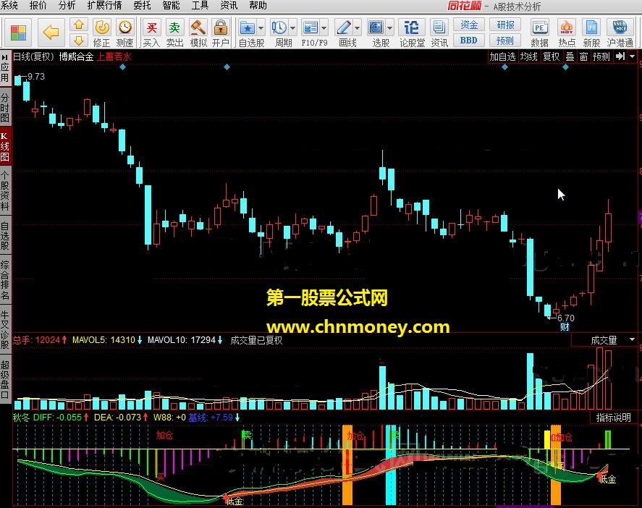
Task: Click the up arrow page button
Action: coord(79,25)
